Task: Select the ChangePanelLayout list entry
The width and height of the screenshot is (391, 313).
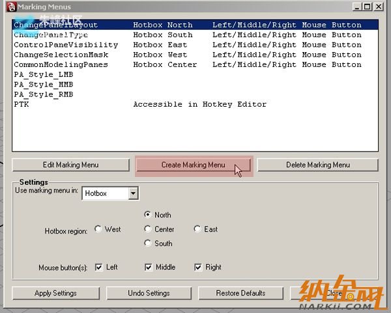Action: click(55, 25)
